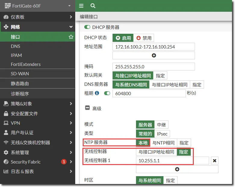The height and width of the screenshot is (187, 235).
Task: Click the plus icon under address range
Action: coord(154,55)
